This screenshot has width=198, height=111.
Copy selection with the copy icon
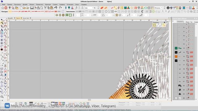(49, 8)
